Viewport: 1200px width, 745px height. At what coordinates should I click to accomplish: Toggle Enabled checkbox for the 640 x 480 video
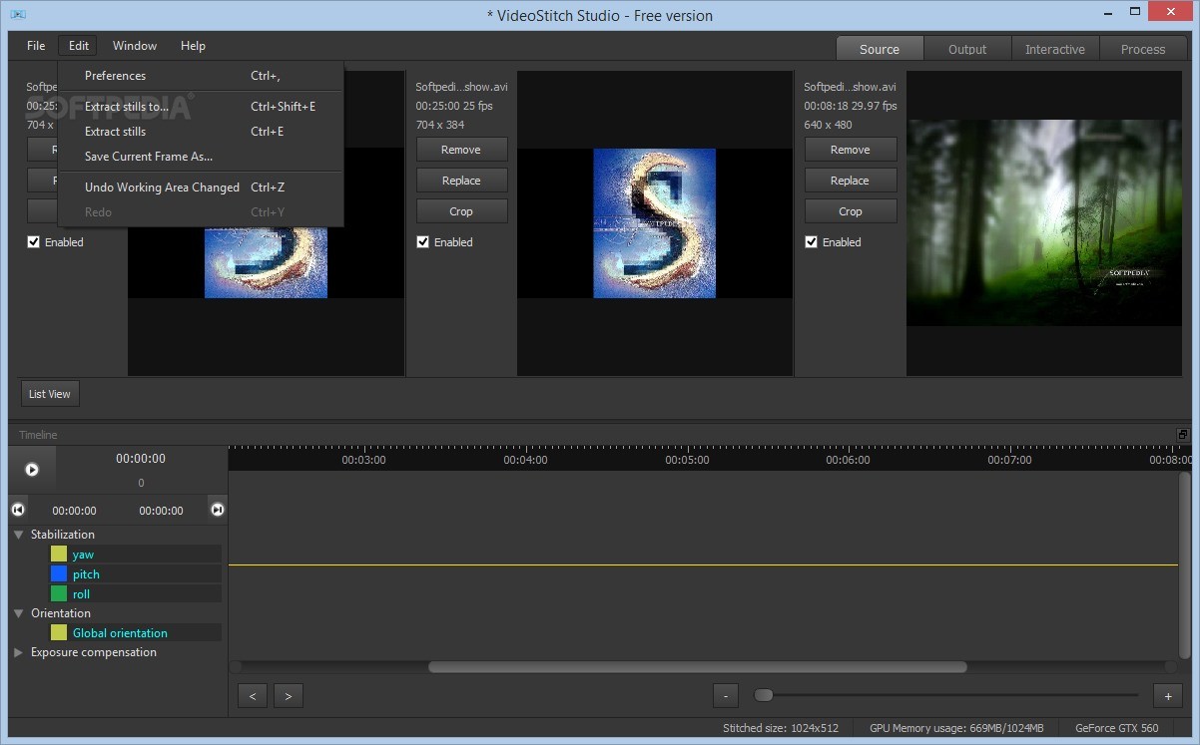[x=812, y=242]
